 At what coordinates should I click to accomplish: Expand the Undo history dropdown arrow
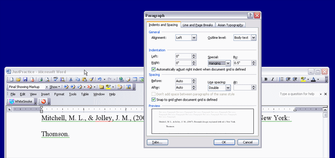point(104,79)
